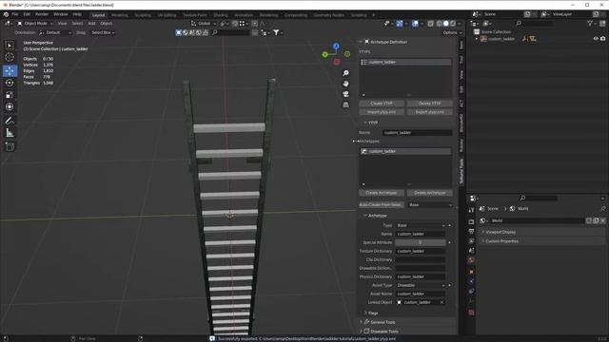The image size is (609, 342).
Task: Select the Measure tool
Action: (x=10, y=133)
